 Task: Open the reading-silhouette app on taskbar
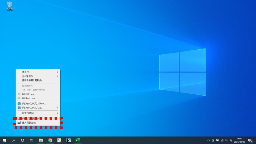pos(68,140)
